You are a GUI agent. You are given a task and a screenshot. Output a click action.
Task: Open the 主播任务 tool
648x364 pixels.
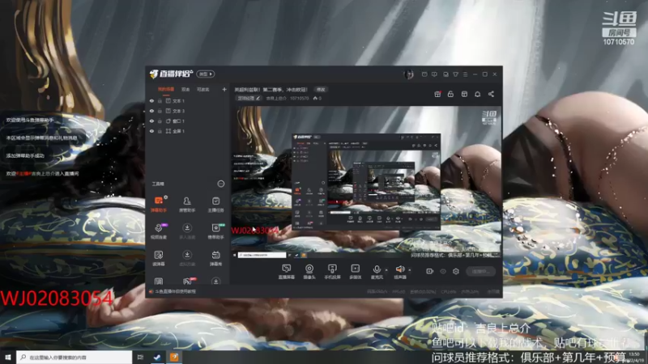pos(215,204)
